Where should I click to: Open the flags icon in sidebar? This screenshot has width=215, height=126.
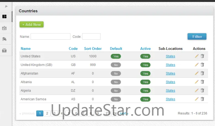pyautogui.click(x=4, y=39)
